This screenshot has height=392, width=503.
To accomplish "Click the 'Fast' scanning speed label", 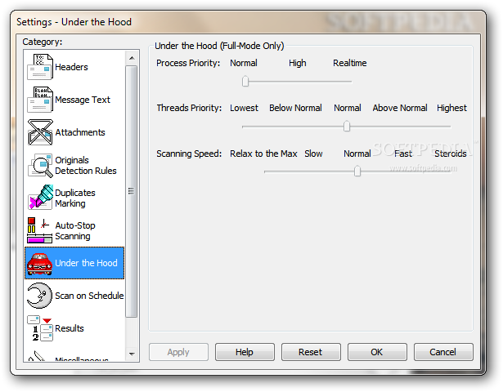I will pyautogui.click(x=403, y=154).
